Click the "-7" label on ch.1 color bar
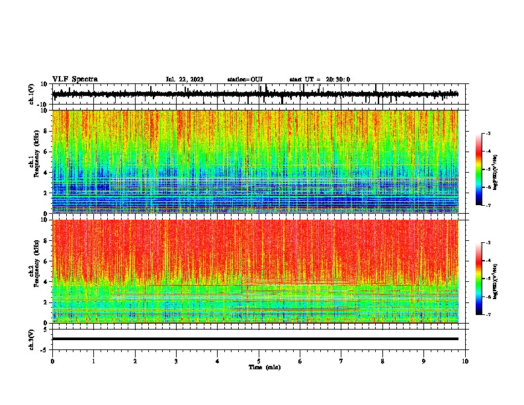 coord(488,205)
